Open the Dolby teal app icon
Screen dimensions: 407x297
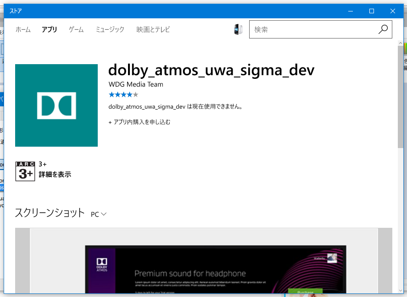pyautogui.click(x=56, y=105)
